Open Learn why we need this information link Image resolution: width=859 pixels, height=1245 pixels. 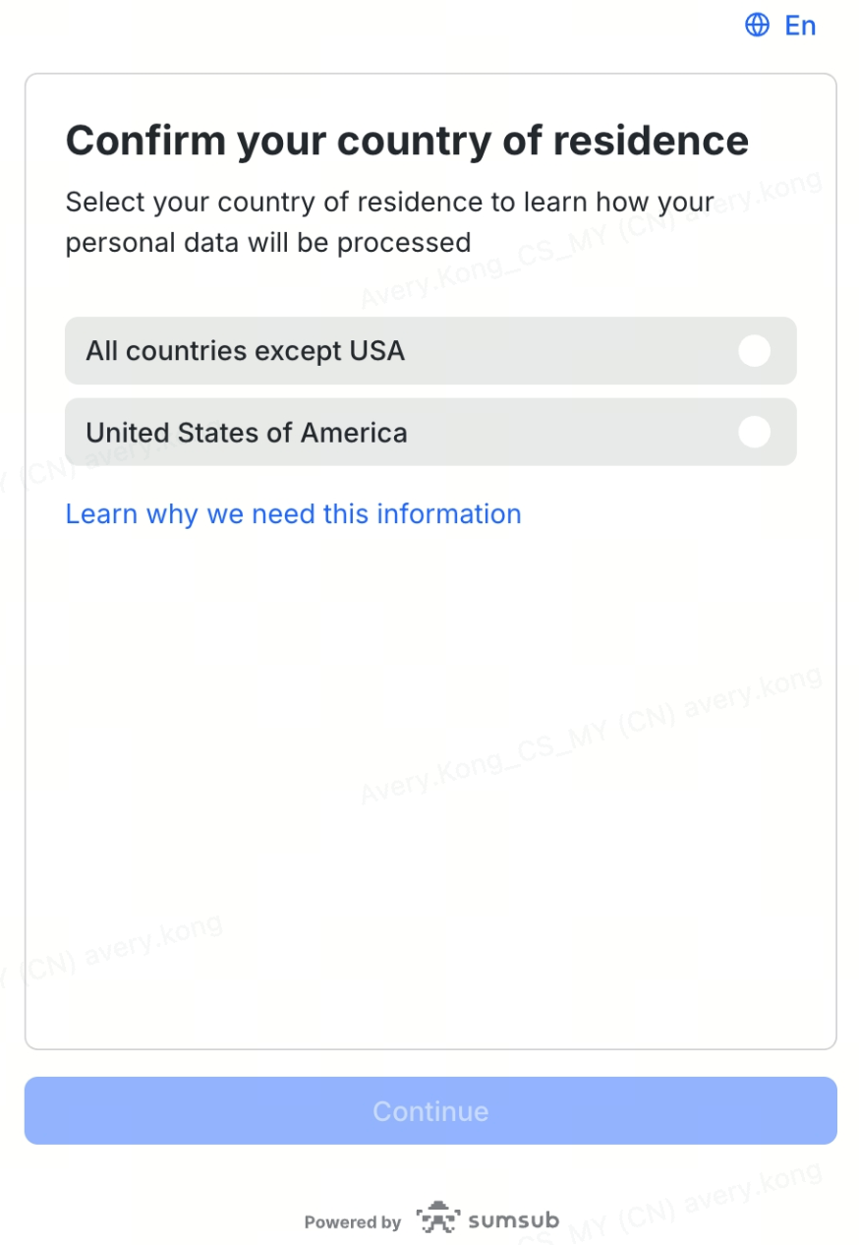293,514
